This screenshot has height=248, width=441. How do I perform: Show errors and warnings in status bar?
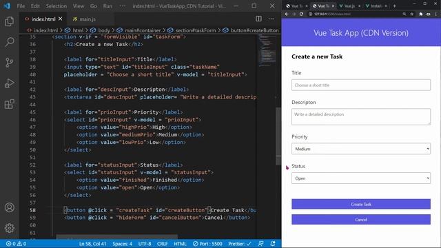pos(17,244)
